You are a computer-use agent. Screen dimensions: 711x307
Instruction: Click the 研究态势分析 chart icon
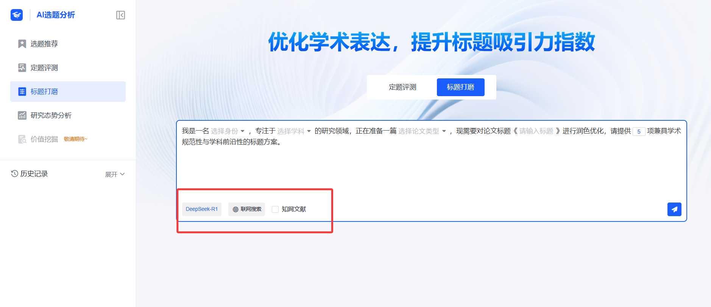click(22, 115)
